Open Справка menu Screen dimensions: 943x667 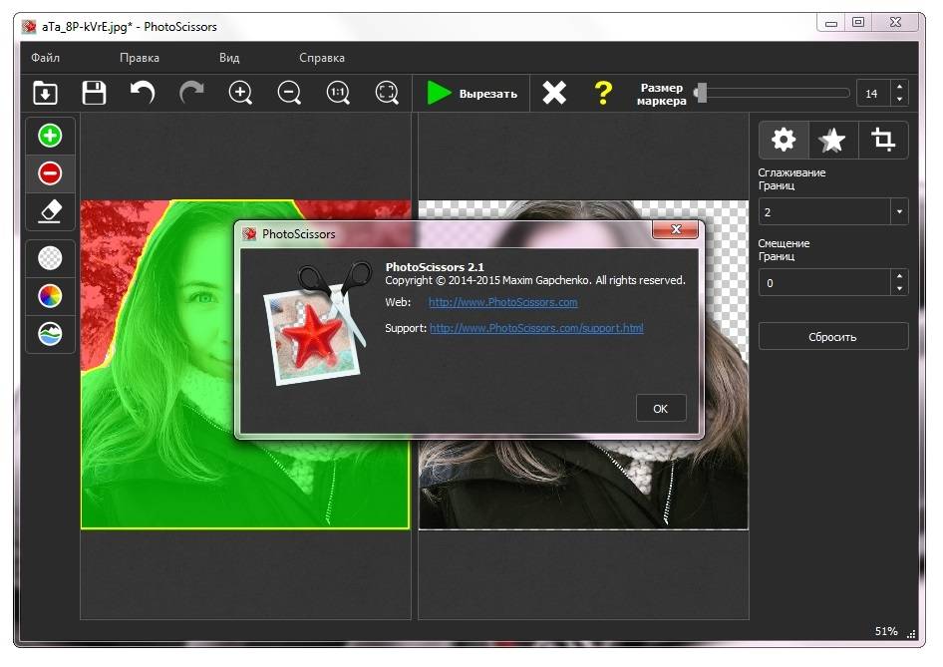[x=322, y=58]
